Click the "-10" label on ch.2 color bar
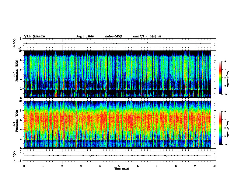Image resolution: width=241 pixels, height=186 pixels. 225,145
